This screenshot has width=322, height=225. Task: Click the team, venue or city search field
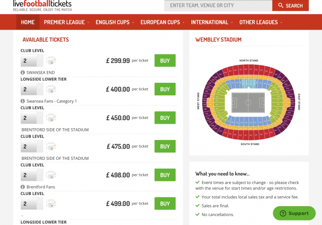point(218,5)
